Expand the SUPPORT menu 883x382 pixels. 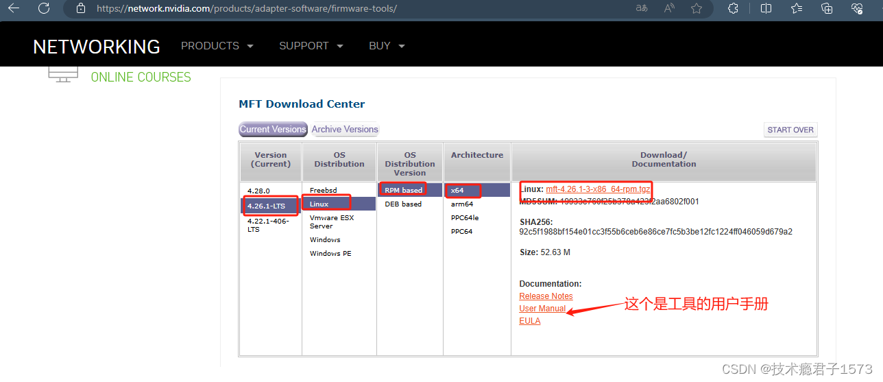tap(311, 46)
